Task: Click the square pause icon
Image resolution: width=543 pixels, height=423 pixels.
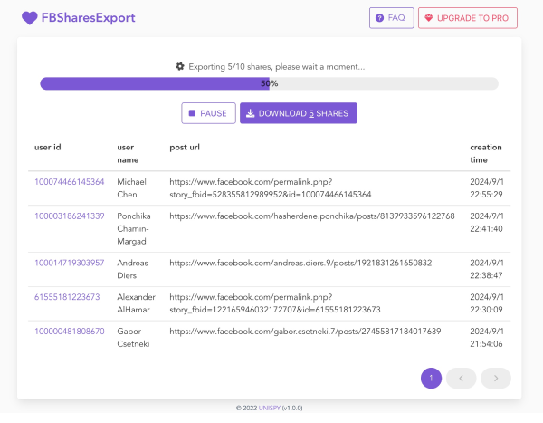Action: [192, 113]
